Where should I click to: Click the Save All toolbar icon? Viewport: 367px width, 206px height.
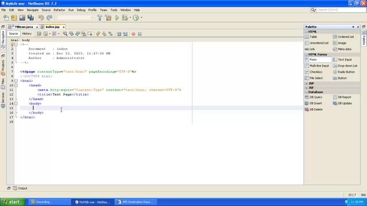click(x=30, y=18)
